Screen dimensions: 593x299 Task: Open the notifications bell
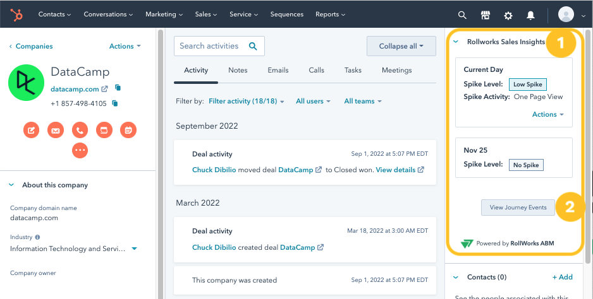point(530,15)
